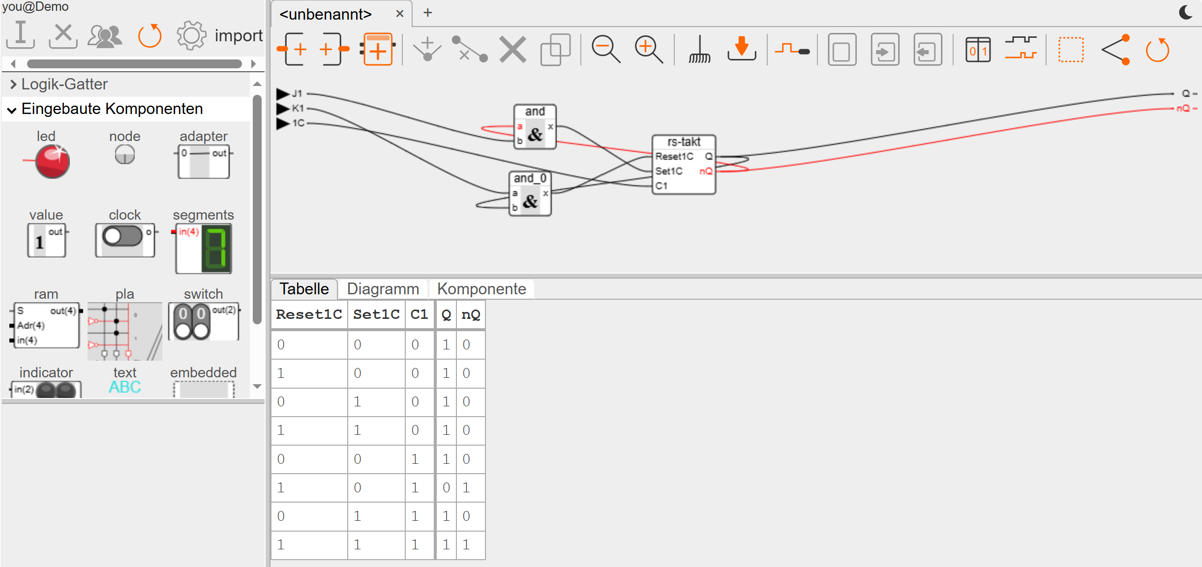Select the segments display component
1202x567 pixels.
(x=203, y=241)
